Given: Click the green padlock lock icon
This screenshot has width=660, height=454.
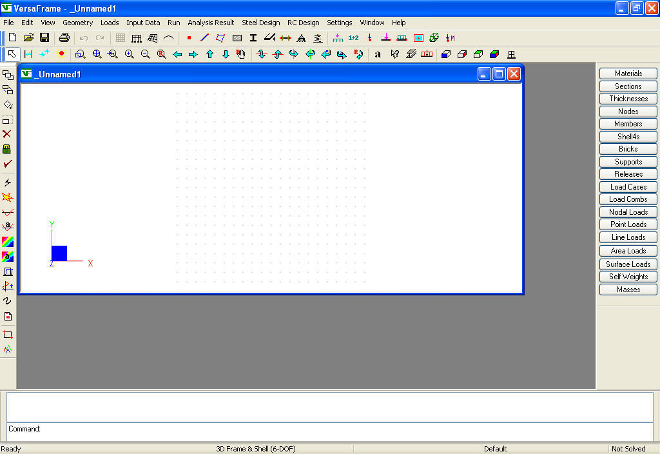Looking at the screenshot, I should coord(7,149).
